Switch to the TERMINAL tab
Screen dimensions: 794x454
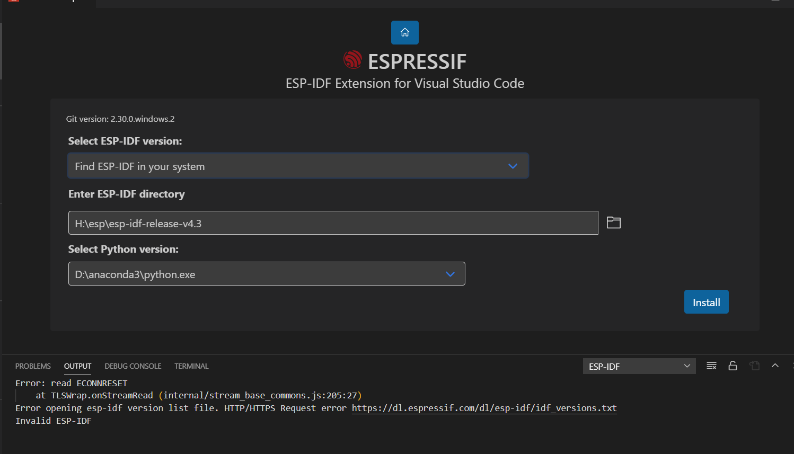pos(191,366)
